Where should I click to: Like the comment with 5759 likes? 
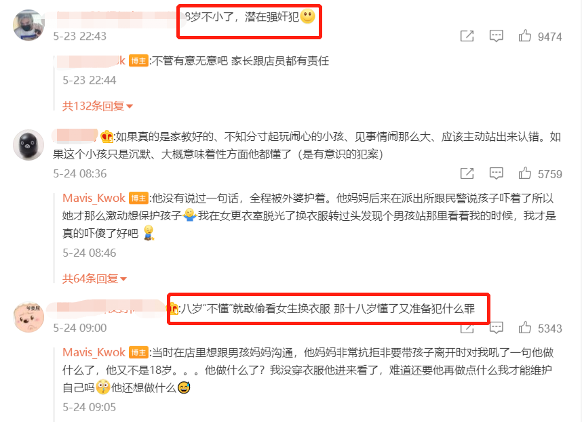coord(524,173)
